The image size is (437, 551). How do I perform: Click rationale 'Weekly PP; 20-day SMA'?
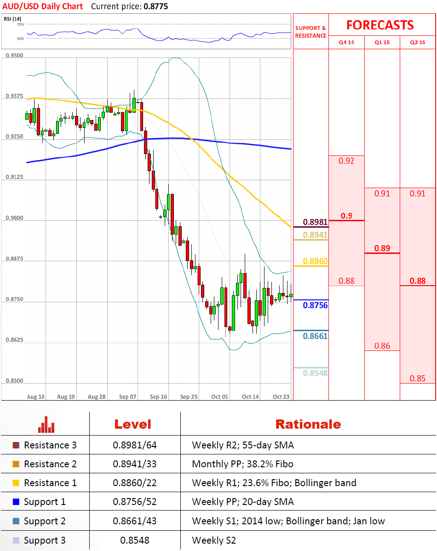243,502
